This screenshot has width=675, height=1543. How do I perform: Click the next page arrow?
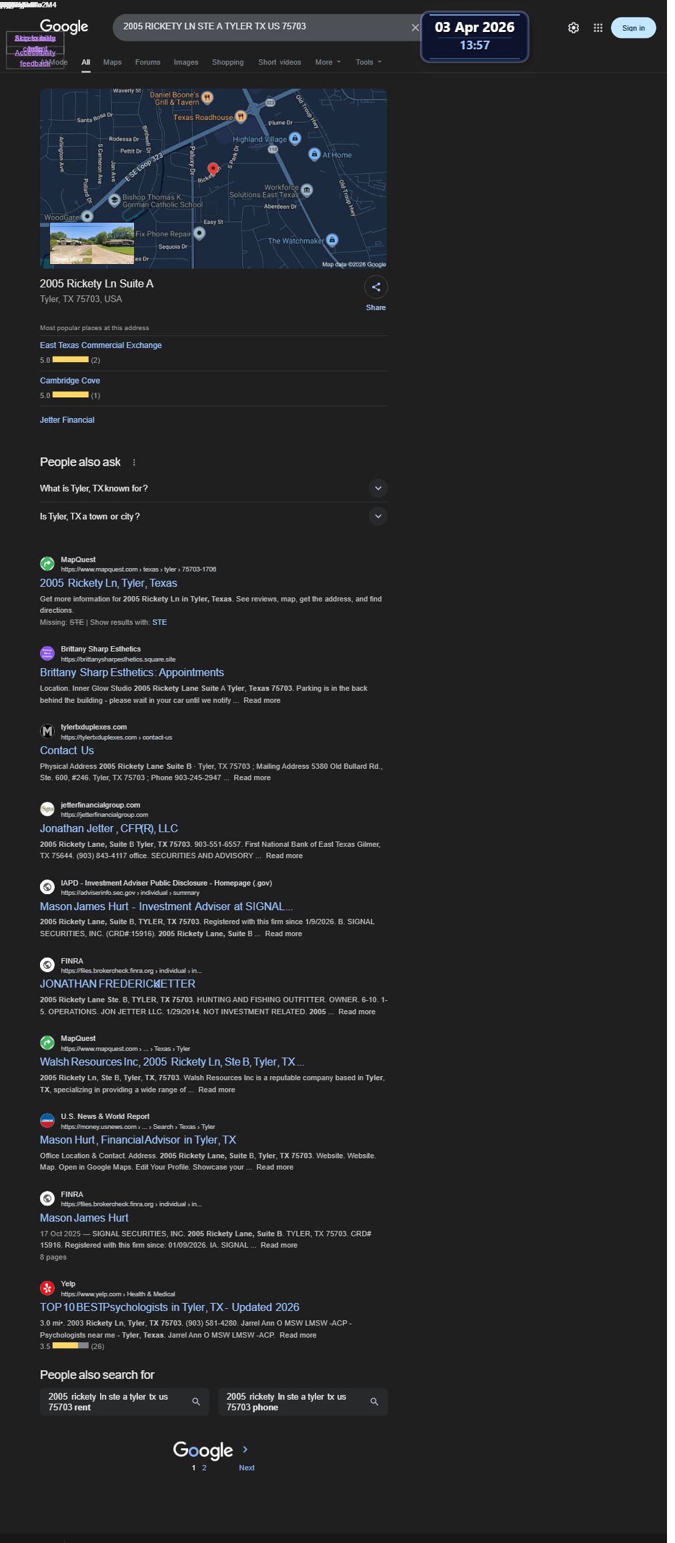(x=245, y=1450)
